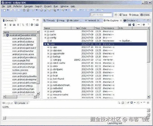Viewport: 153px width, 126px height.
Task: Click the Date column header
Action: 87,28
